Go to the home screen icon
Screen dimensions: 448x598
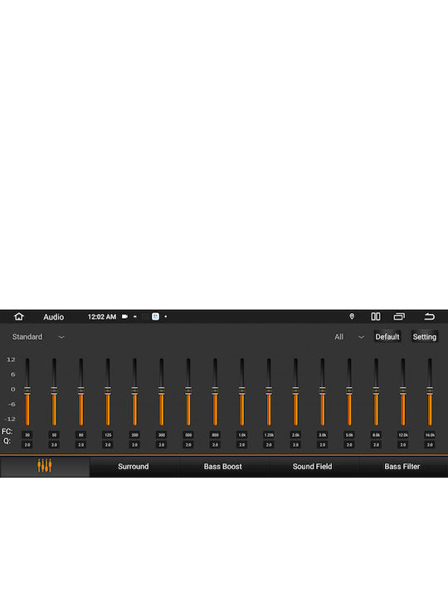pos(18,316)
